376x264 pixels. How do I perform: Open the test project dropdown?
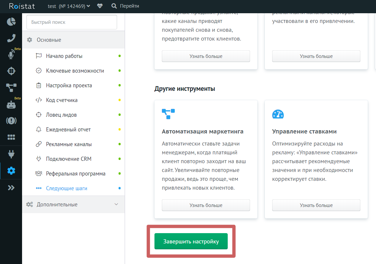(69, 6)
